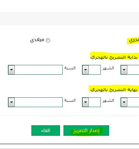Image resolution: width=139 pixels, height=149 pixels.
Task: Click the gray header bar at top
Action: 69,19
